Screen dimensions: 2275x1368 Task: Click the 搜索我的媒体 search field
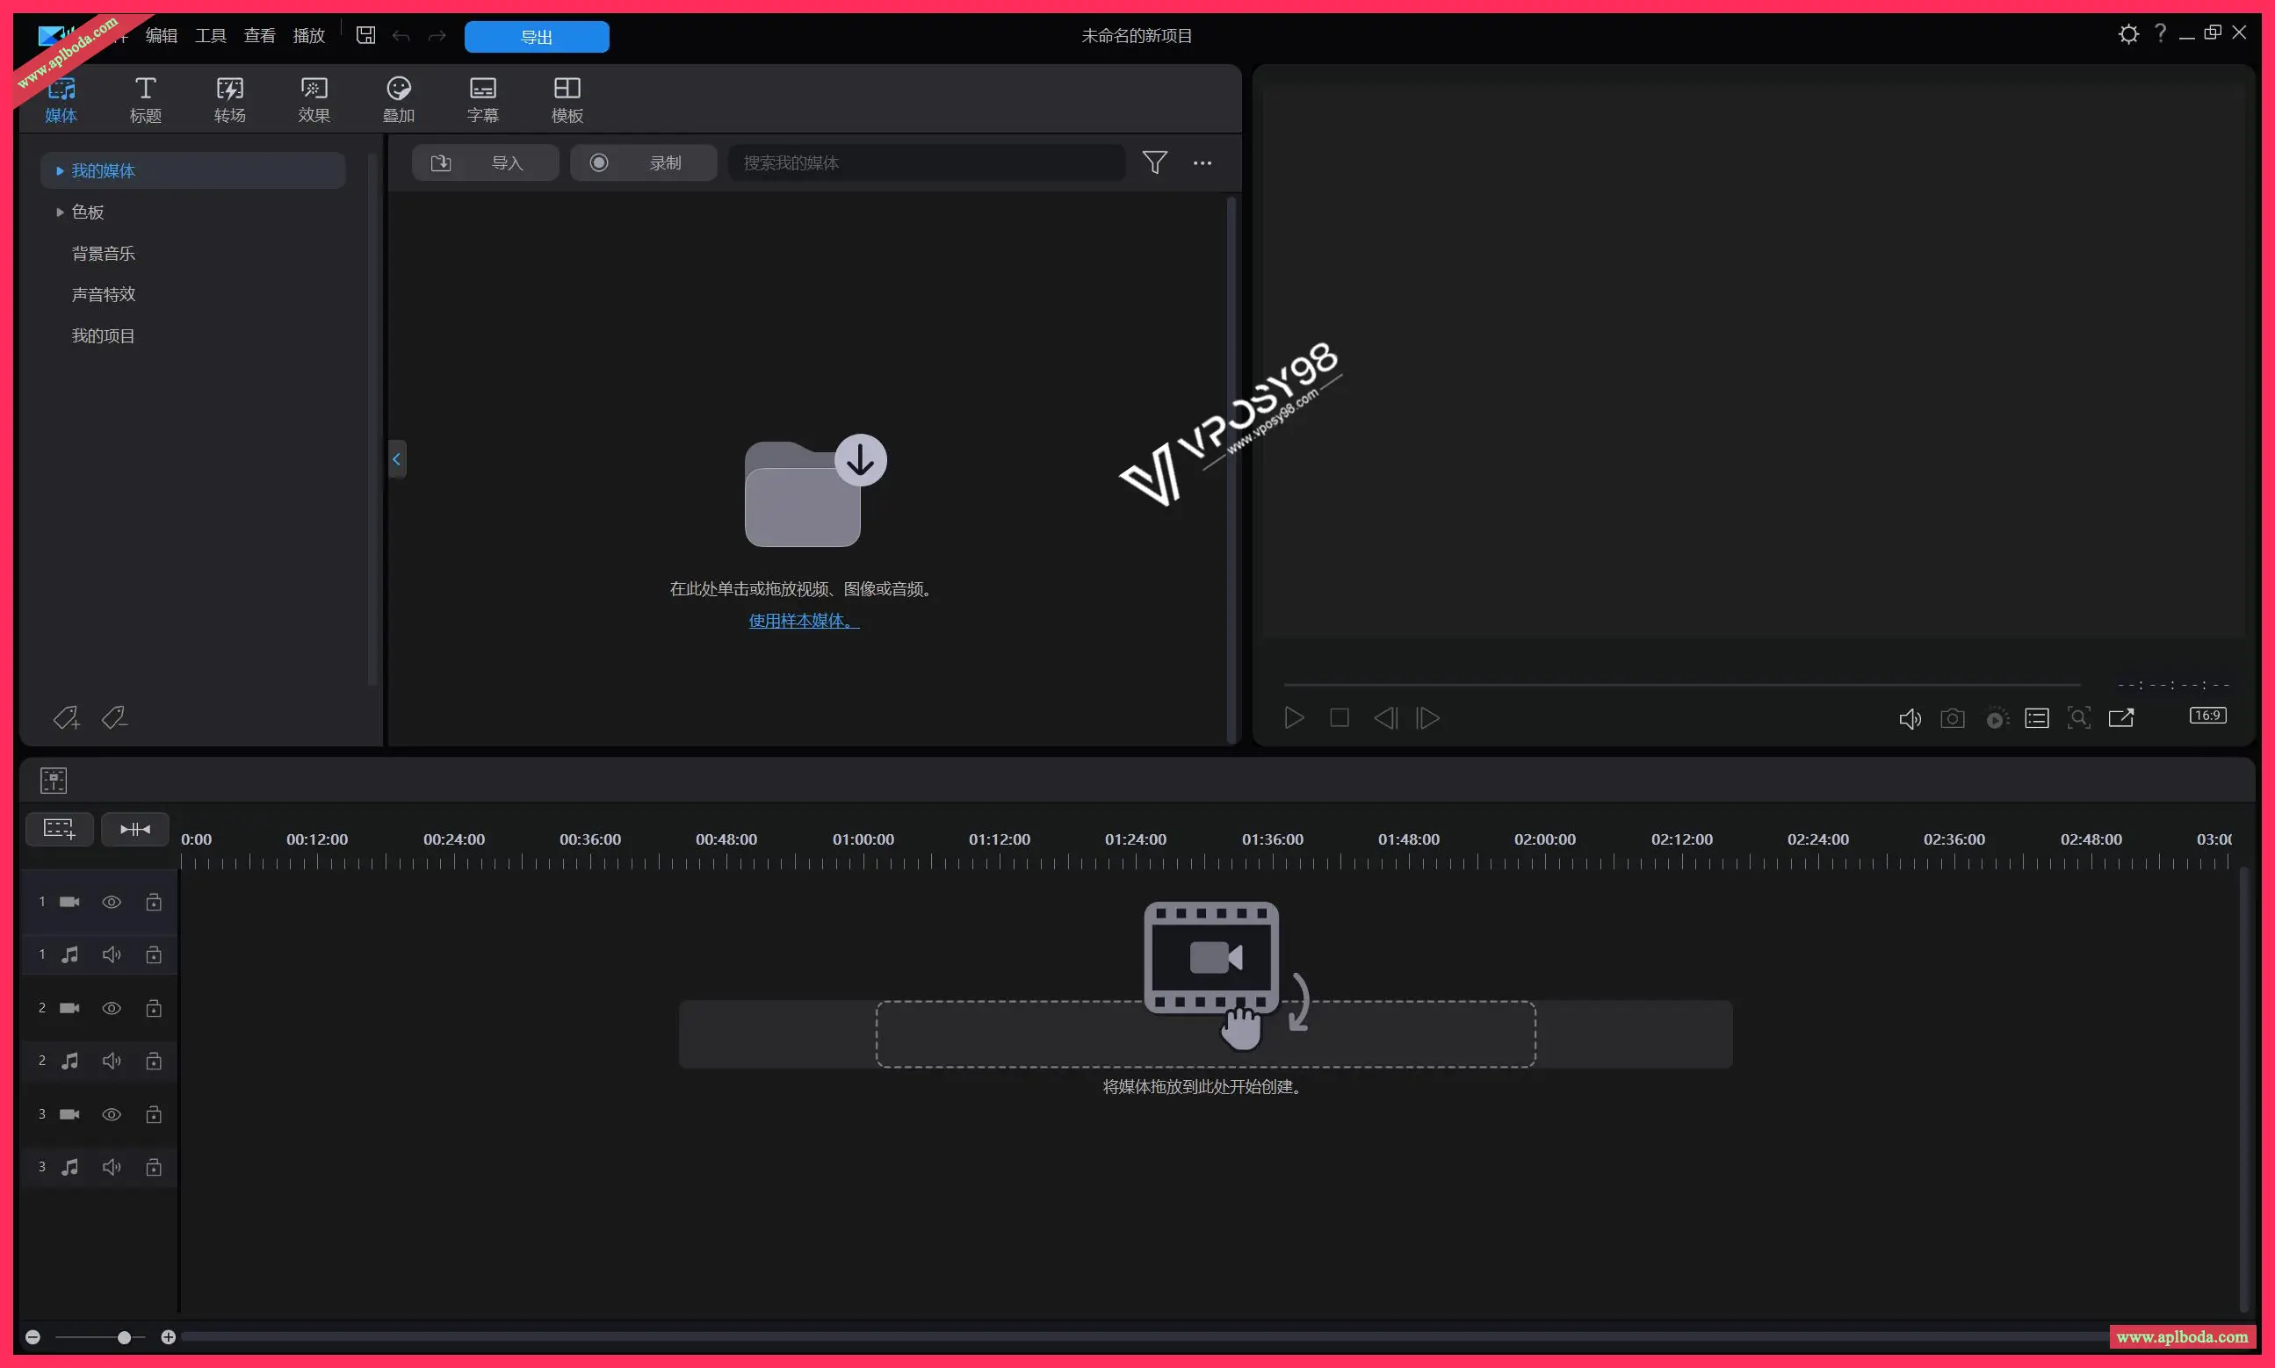tap(925, 162)
